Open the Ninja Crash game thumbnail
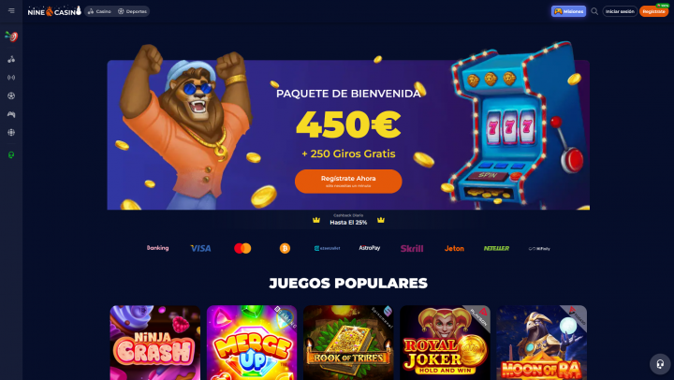The image size is (674, 380). pos(155,343)
